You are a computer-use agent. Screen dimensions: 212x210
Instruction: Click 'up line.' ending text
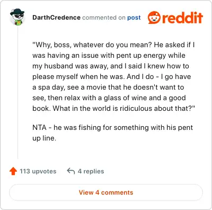44,138
